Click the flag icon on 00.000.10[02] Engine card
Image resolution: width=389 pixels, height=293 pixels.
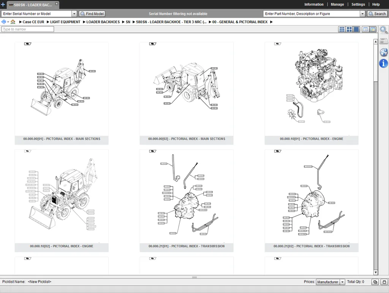click(27, 151)
